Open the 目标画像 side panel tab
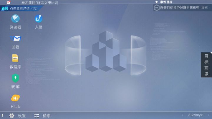 click(206, 65)
